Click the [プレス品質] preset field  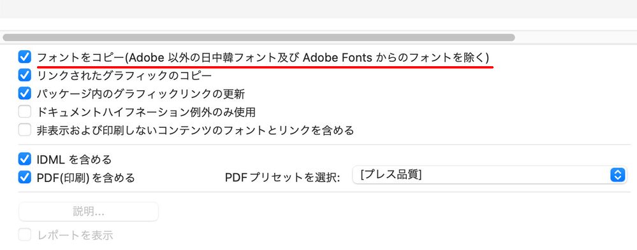tap(489, 175)
